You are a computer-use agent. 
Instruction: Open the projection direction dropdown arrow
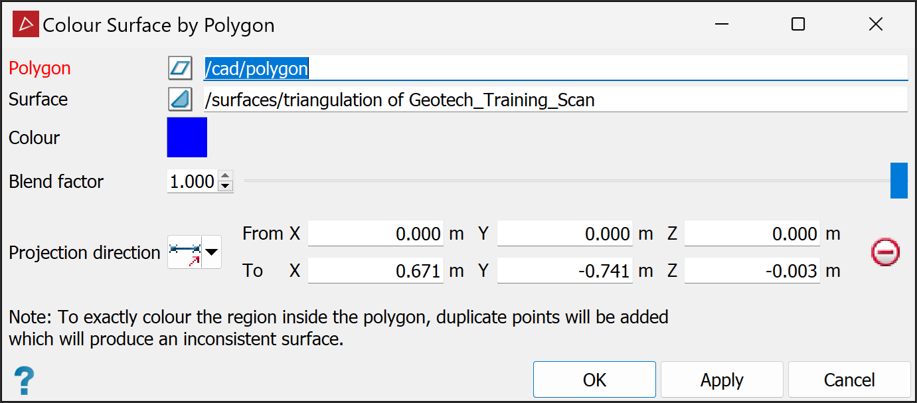point(212,252)
